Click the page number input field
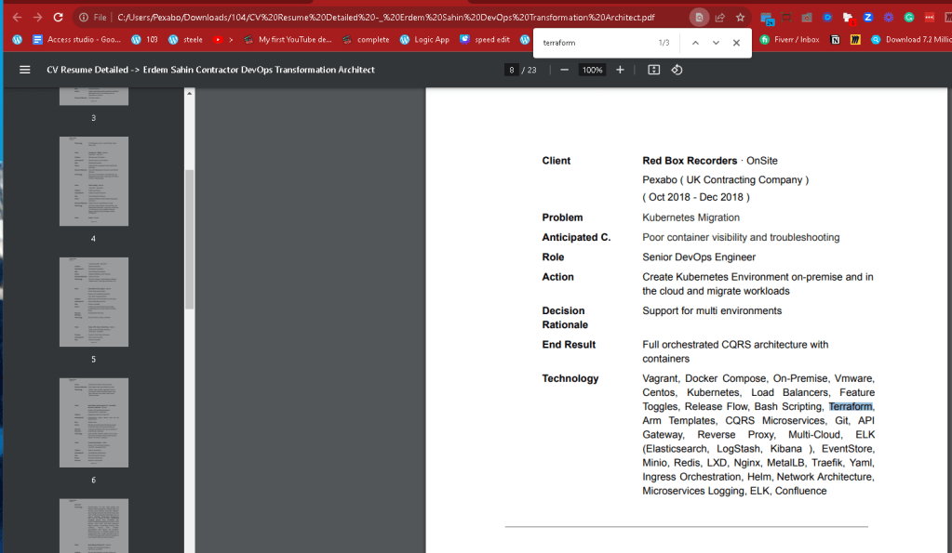The width and height of the screenshot is (952, 553). coord(511,70)
